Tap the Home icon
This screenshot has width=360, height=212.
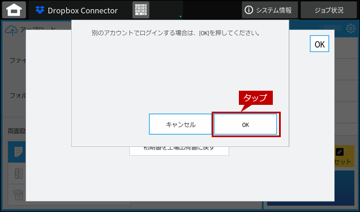pos(14,10)
